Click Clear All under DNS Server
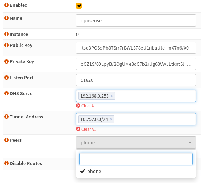Viewport: 201px width, 183px height. [x=86, y=106]
